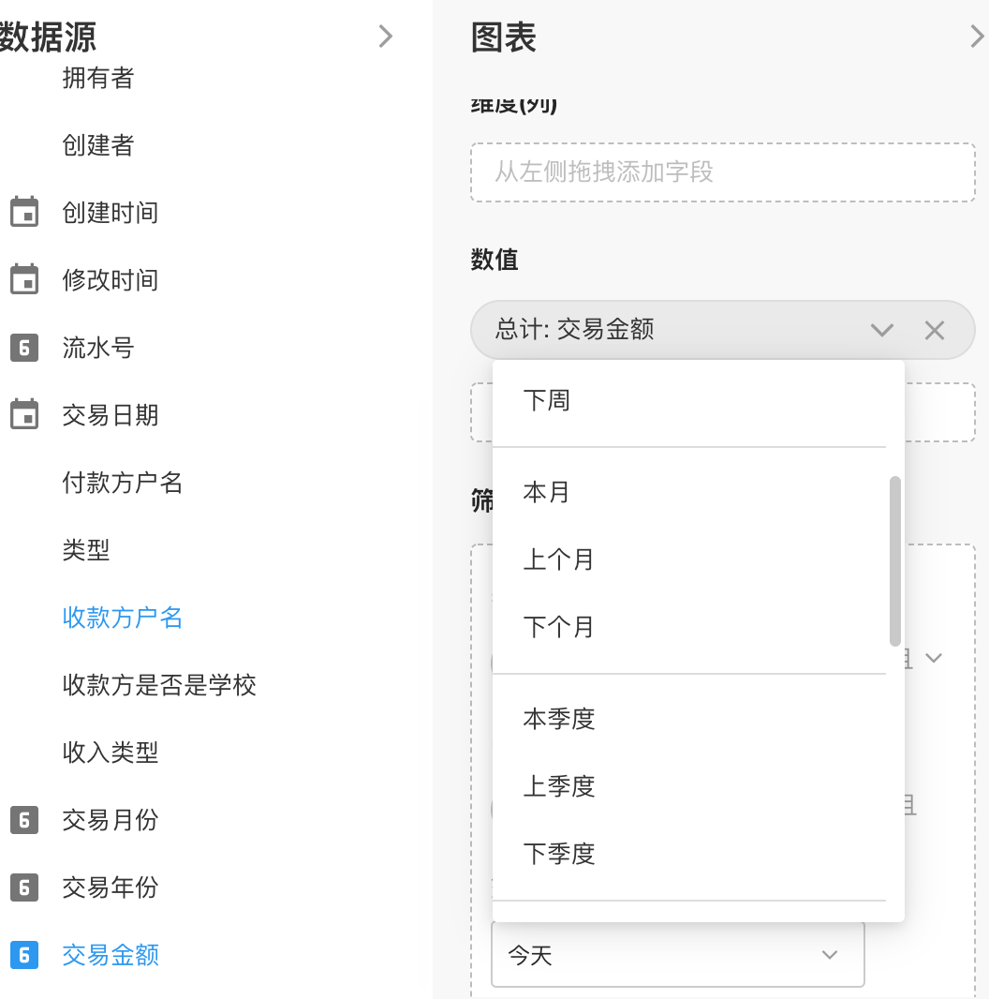
Task: Open the 今天 date filter dropdown
Action: [x=828, y=954]
